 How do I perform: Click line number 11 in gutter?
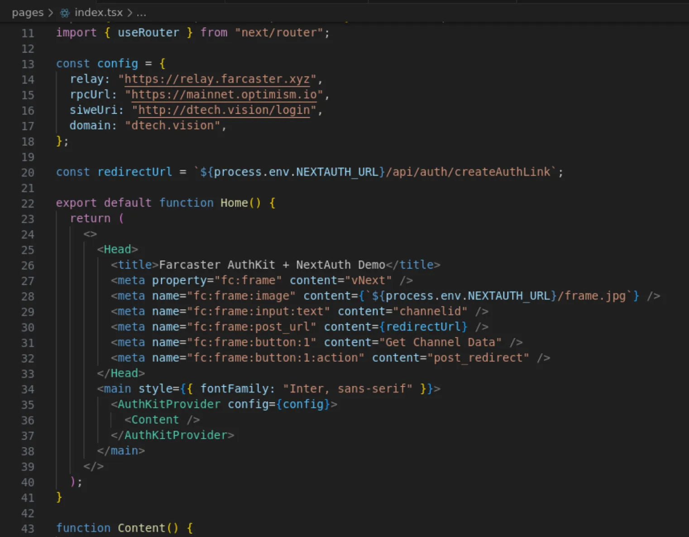pyautogui.click(x=28, y=33)
